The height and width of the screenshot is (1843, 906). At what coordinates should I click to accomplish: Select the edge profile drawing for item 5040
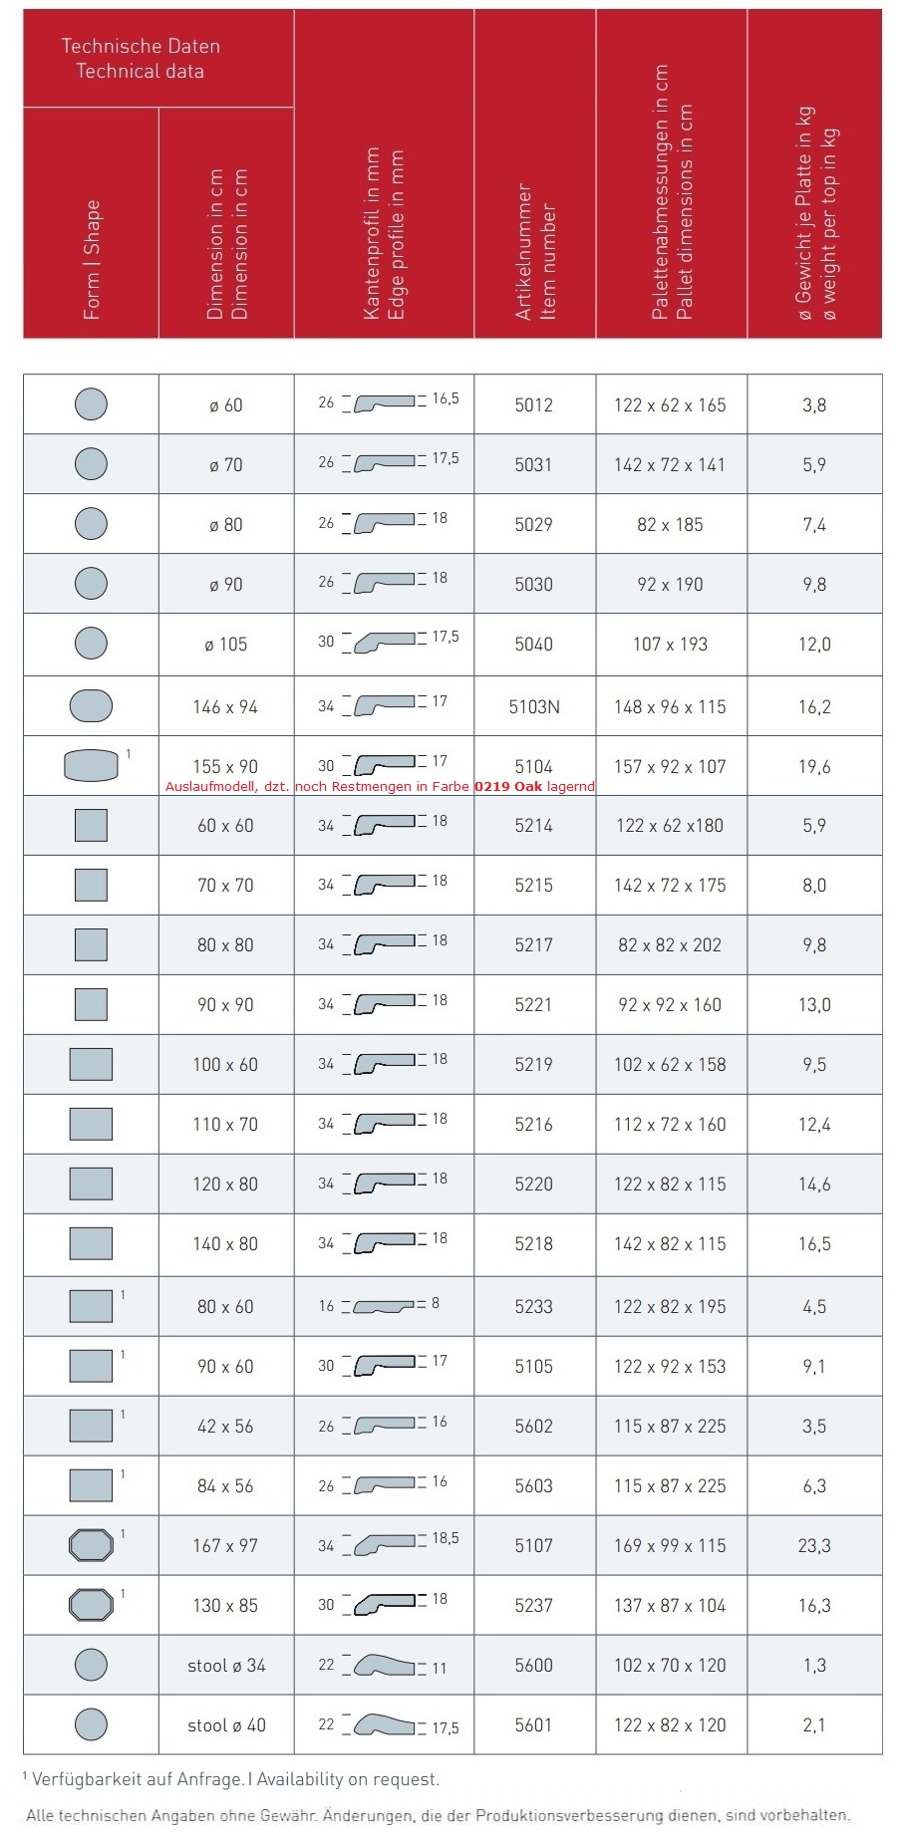click(384, 643)
